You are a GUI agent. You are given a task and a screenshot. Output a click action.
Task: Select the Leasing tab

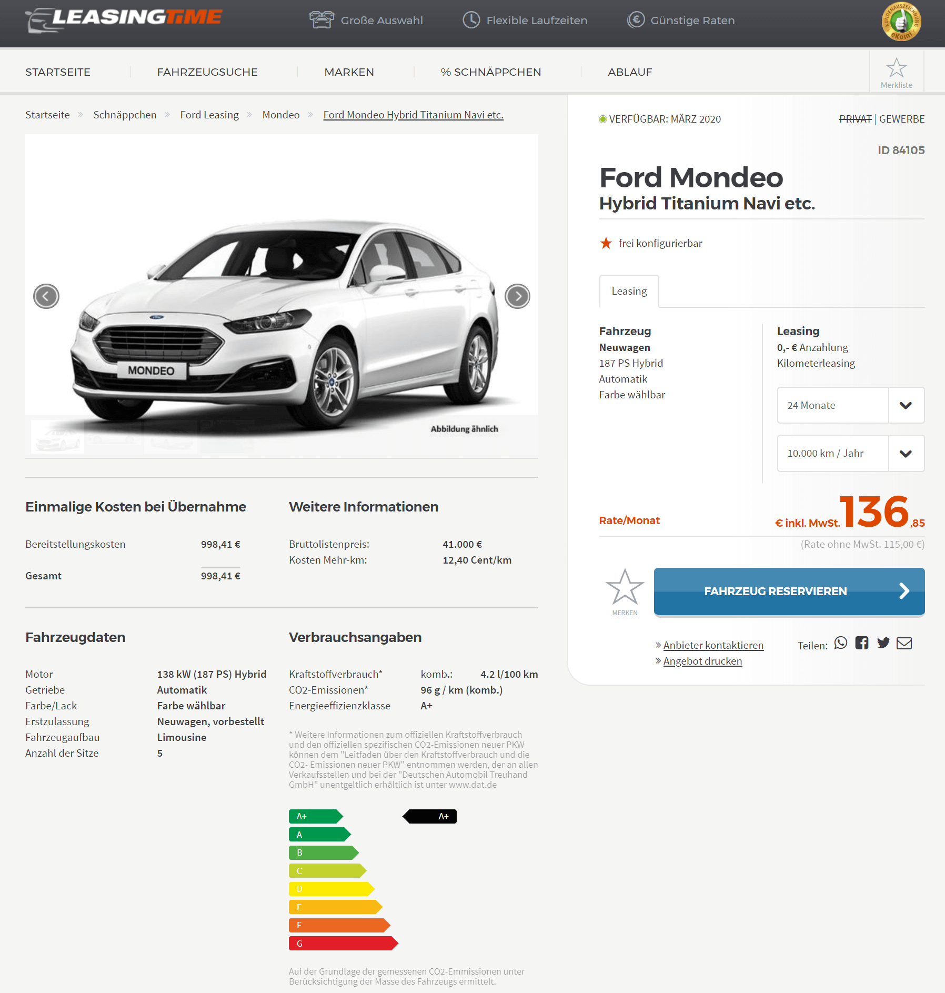tap(629, 291)
